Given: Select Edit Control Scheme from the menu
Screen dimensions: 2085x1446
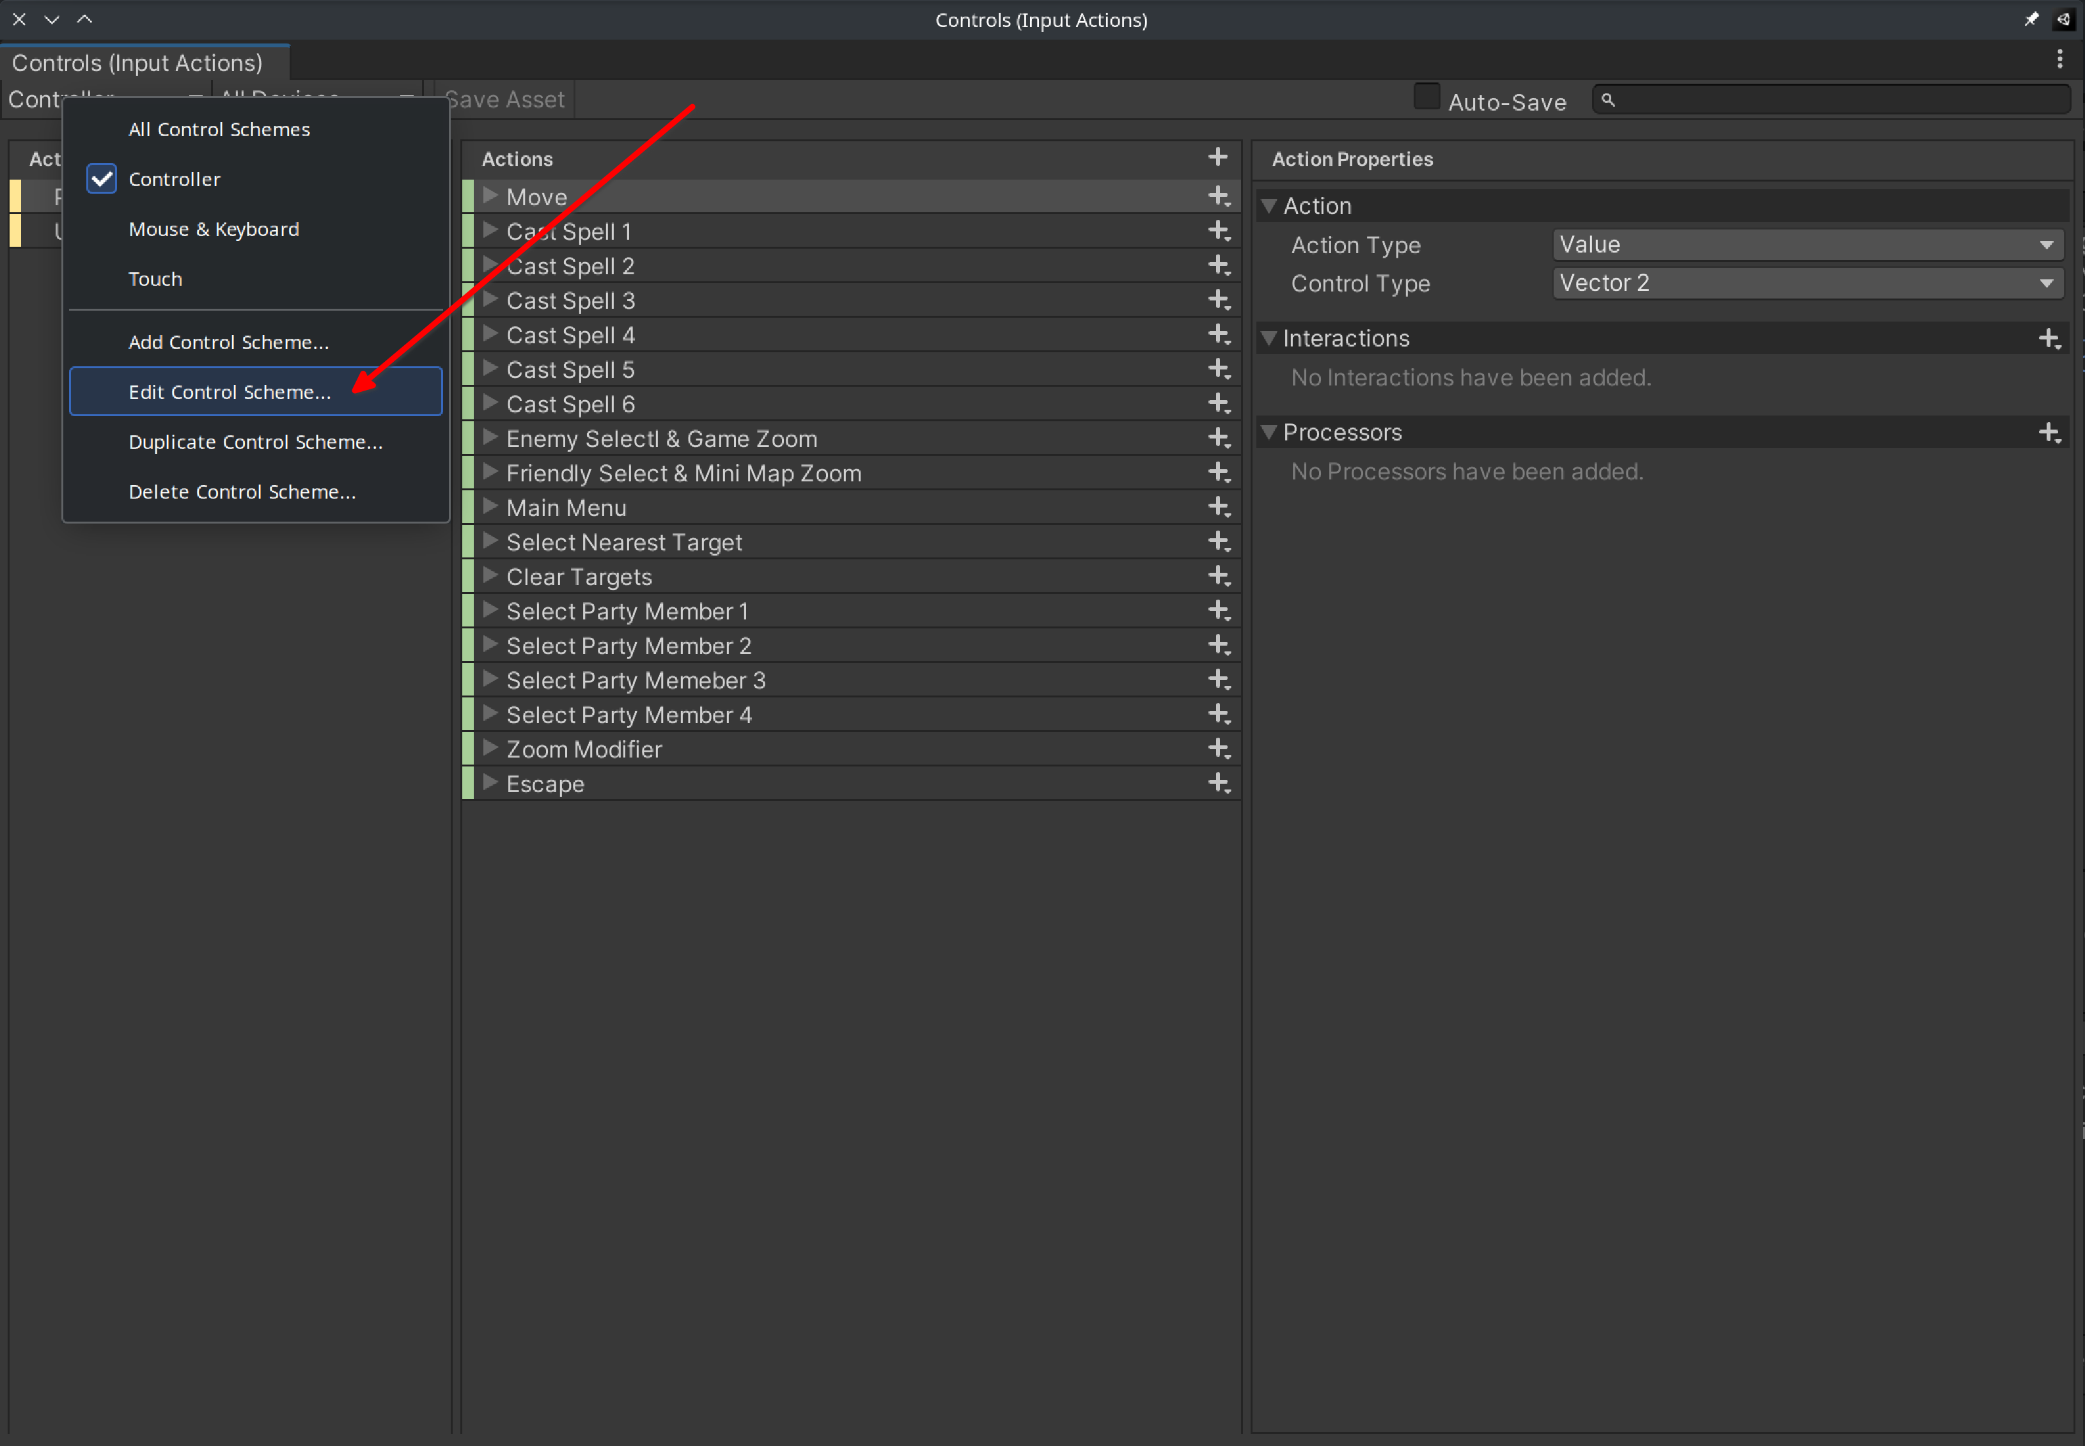Looking at the screenshot, I should [230, 391].
